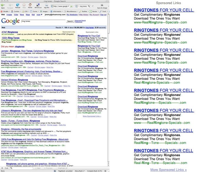Open the 1000+ Ring Tones sponsored ad
Screen dimensions: 197x172
pos(10,38)
